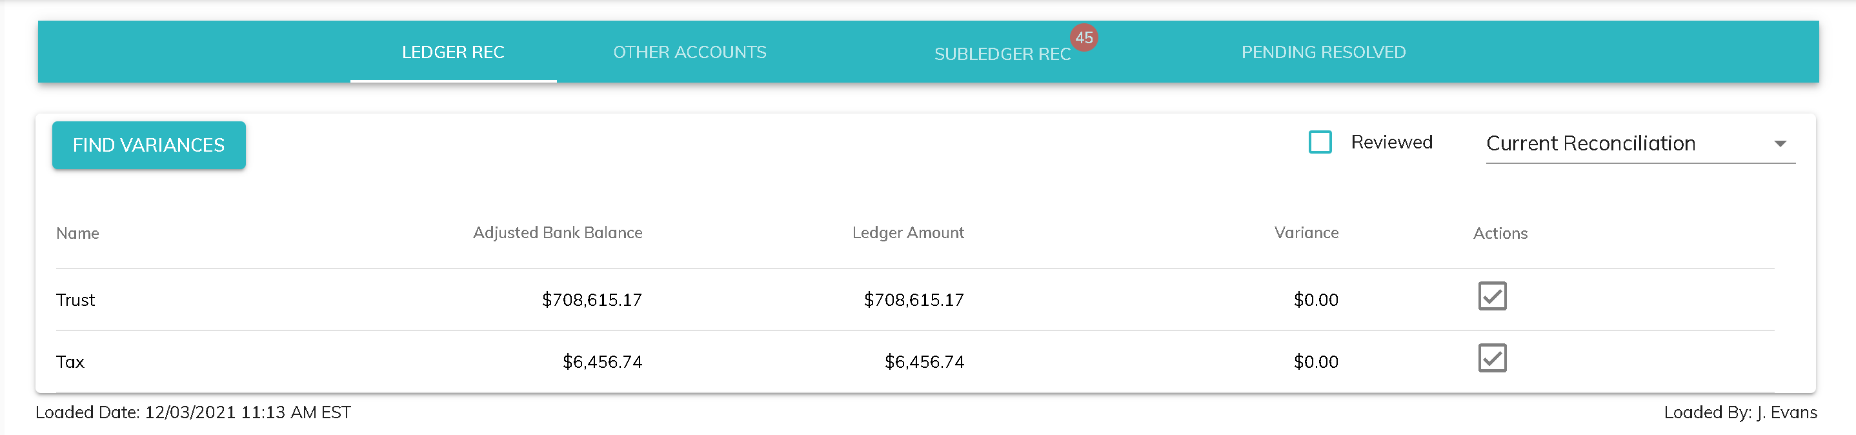
Task: Select the Pending Resolved tab
Action: (x=1323, y=52)
